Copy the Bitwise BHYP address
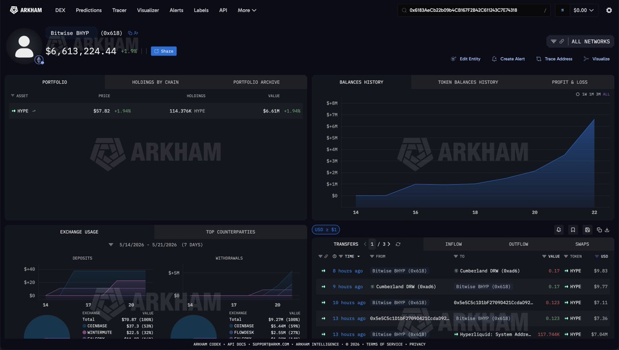Image resolution: width=619 pixels, height=350 pixels. (130, 33)
